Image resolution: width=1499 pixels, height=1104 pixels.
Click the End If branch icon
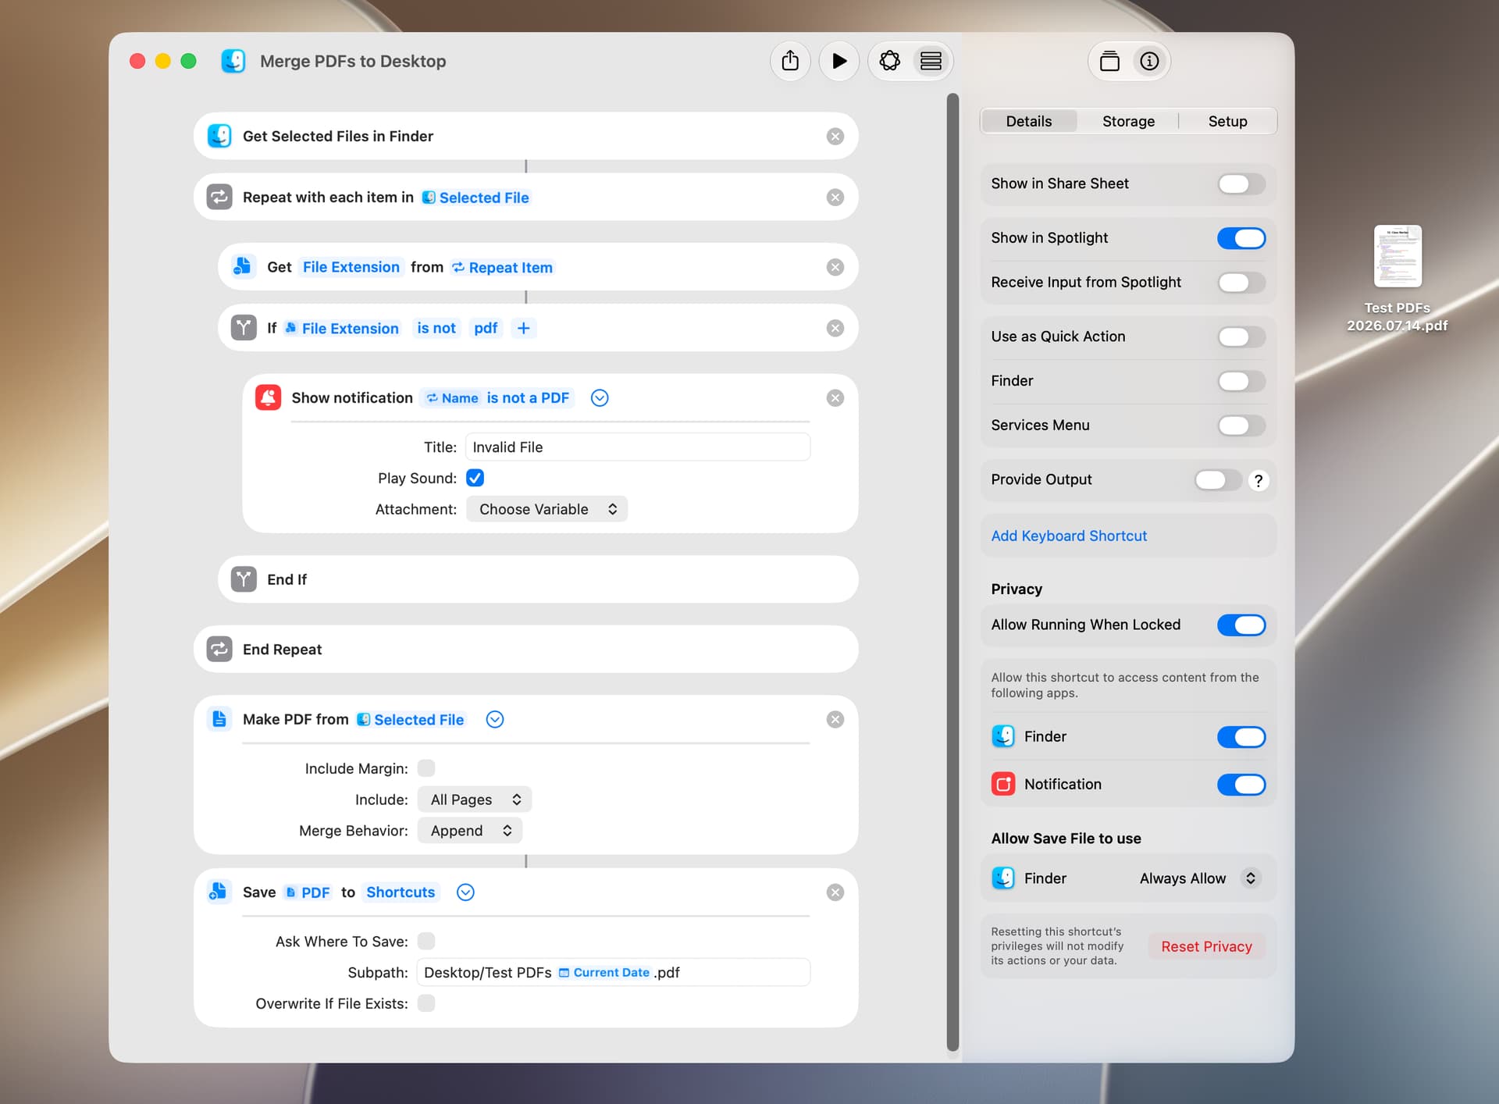pyautogui.click(x=244, y=579)
